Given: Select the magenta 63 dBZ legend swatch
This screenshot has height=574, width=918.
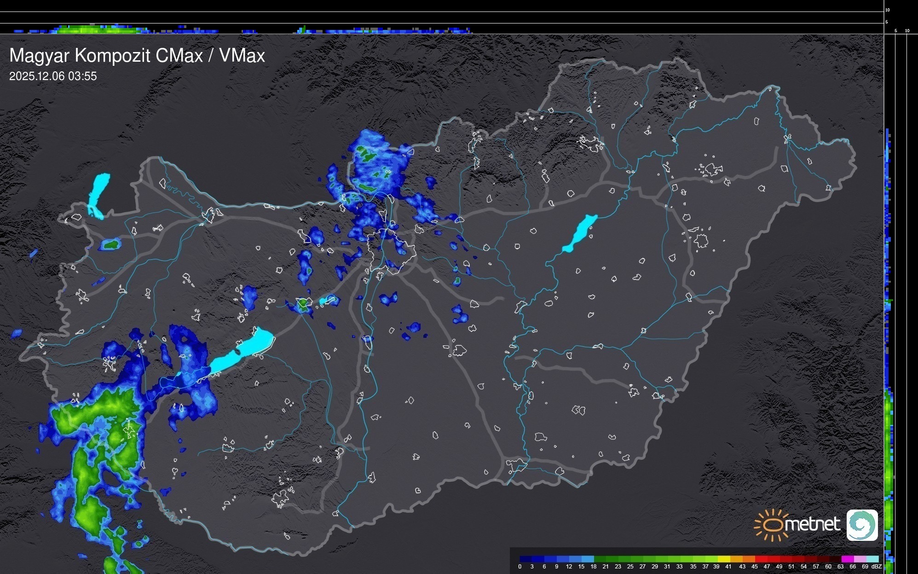Looking at the screenshot, I should point(847,559).
